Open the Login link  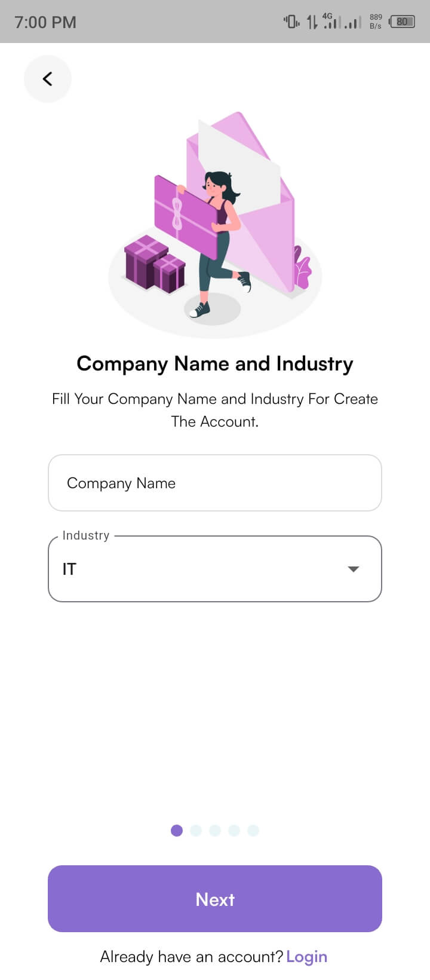click(x=306, y=957)
